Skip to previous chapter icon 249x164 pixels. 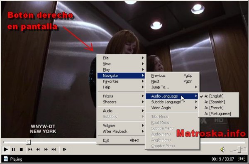pos(30,149)
